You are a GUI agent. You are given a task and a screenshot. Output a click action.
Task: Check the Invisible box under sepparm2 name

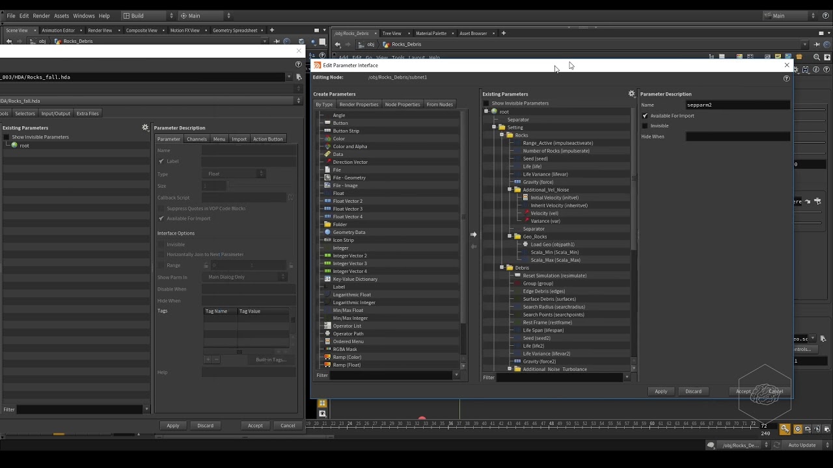645,126
